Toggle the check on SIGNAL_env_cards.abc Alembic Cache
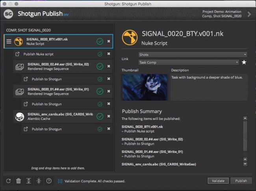Image resolution: width=256 pixels, height=191 pixels. (100, 116)
